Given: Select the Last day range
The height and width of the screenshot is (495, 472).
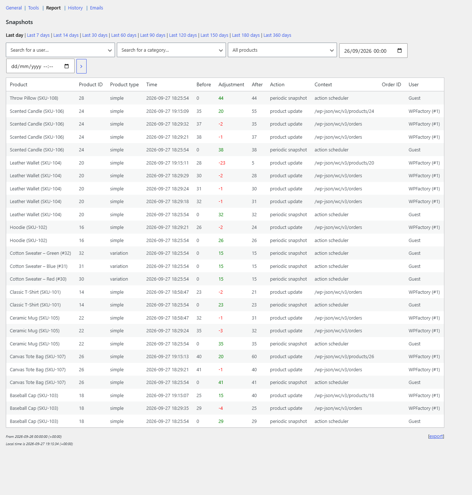Looking at the screenshot, I should click(15, 35).
